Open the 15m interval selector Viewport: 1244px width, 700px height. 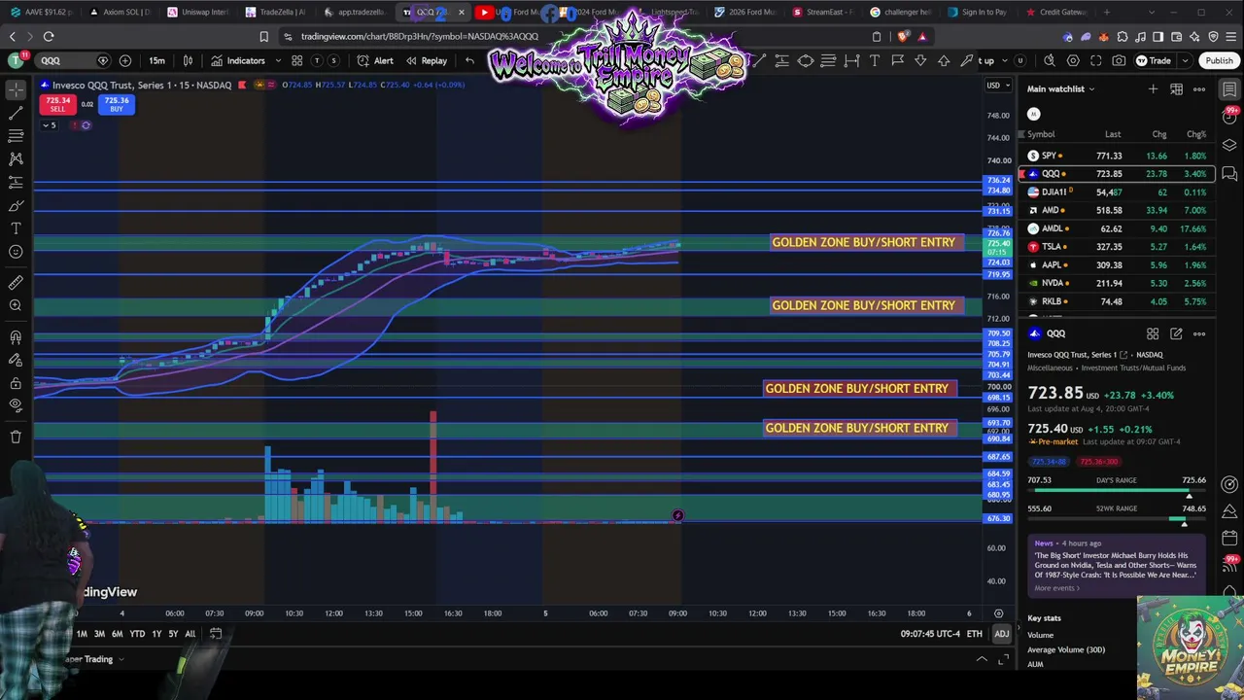[156, 60]
